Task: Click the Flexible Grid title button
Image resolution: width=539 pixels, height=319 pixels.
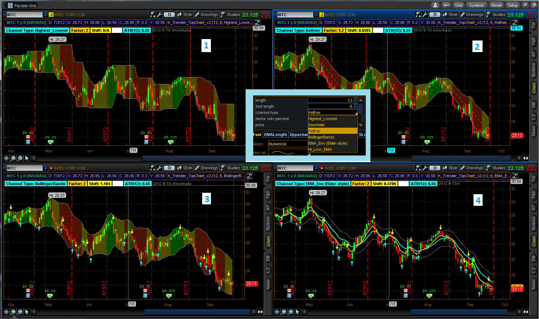Action: (x=22, y=5)
